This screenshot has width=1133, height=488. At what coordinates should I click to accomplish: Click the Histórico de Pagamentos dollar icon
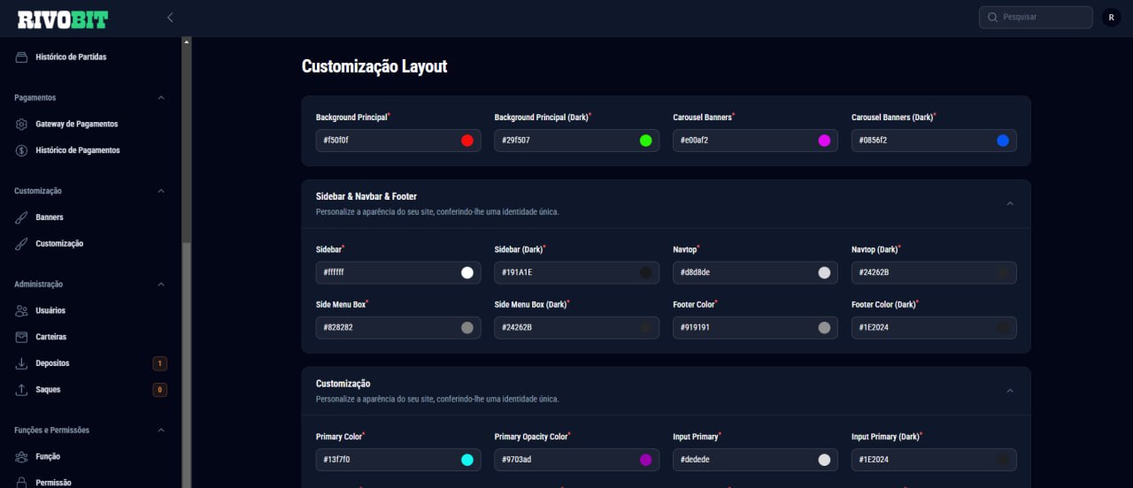coord(22,151)
